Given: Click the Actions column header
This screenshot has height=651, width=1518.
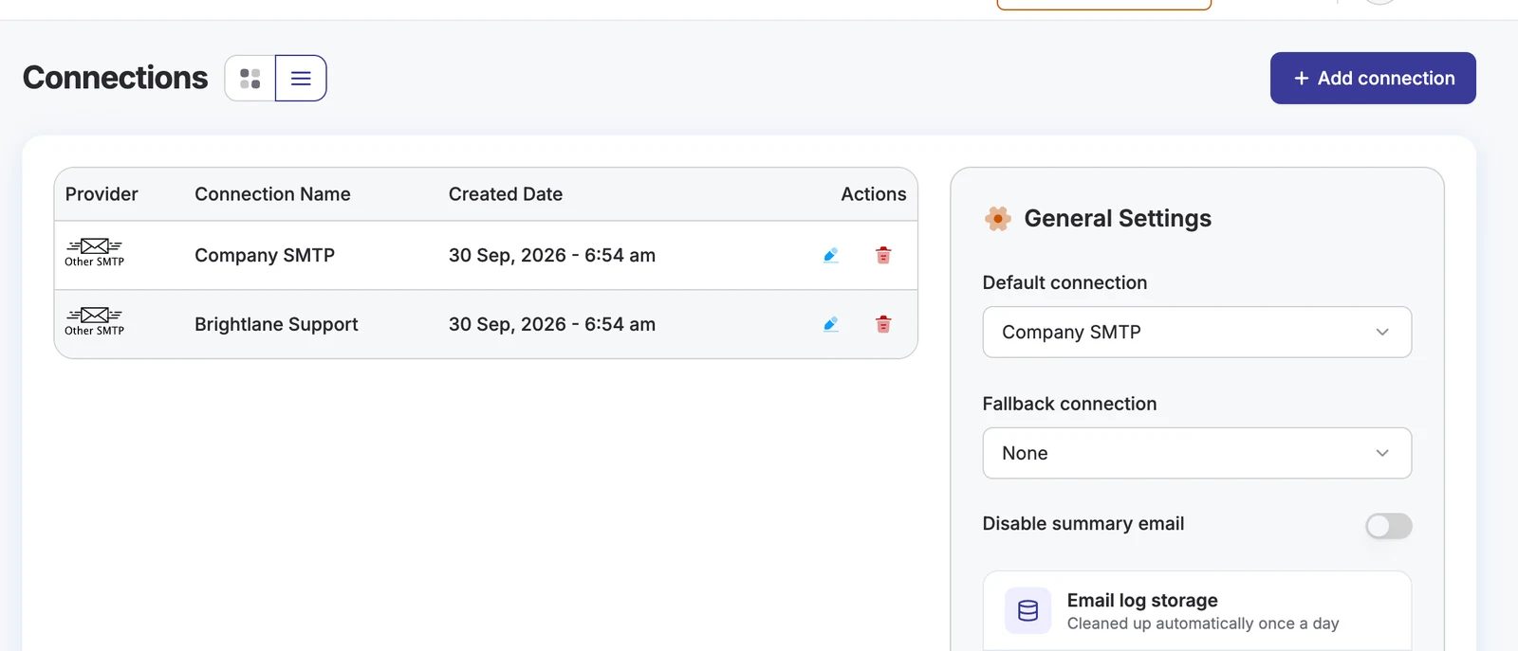Looking at the screenshot, I should click(874, 194).
